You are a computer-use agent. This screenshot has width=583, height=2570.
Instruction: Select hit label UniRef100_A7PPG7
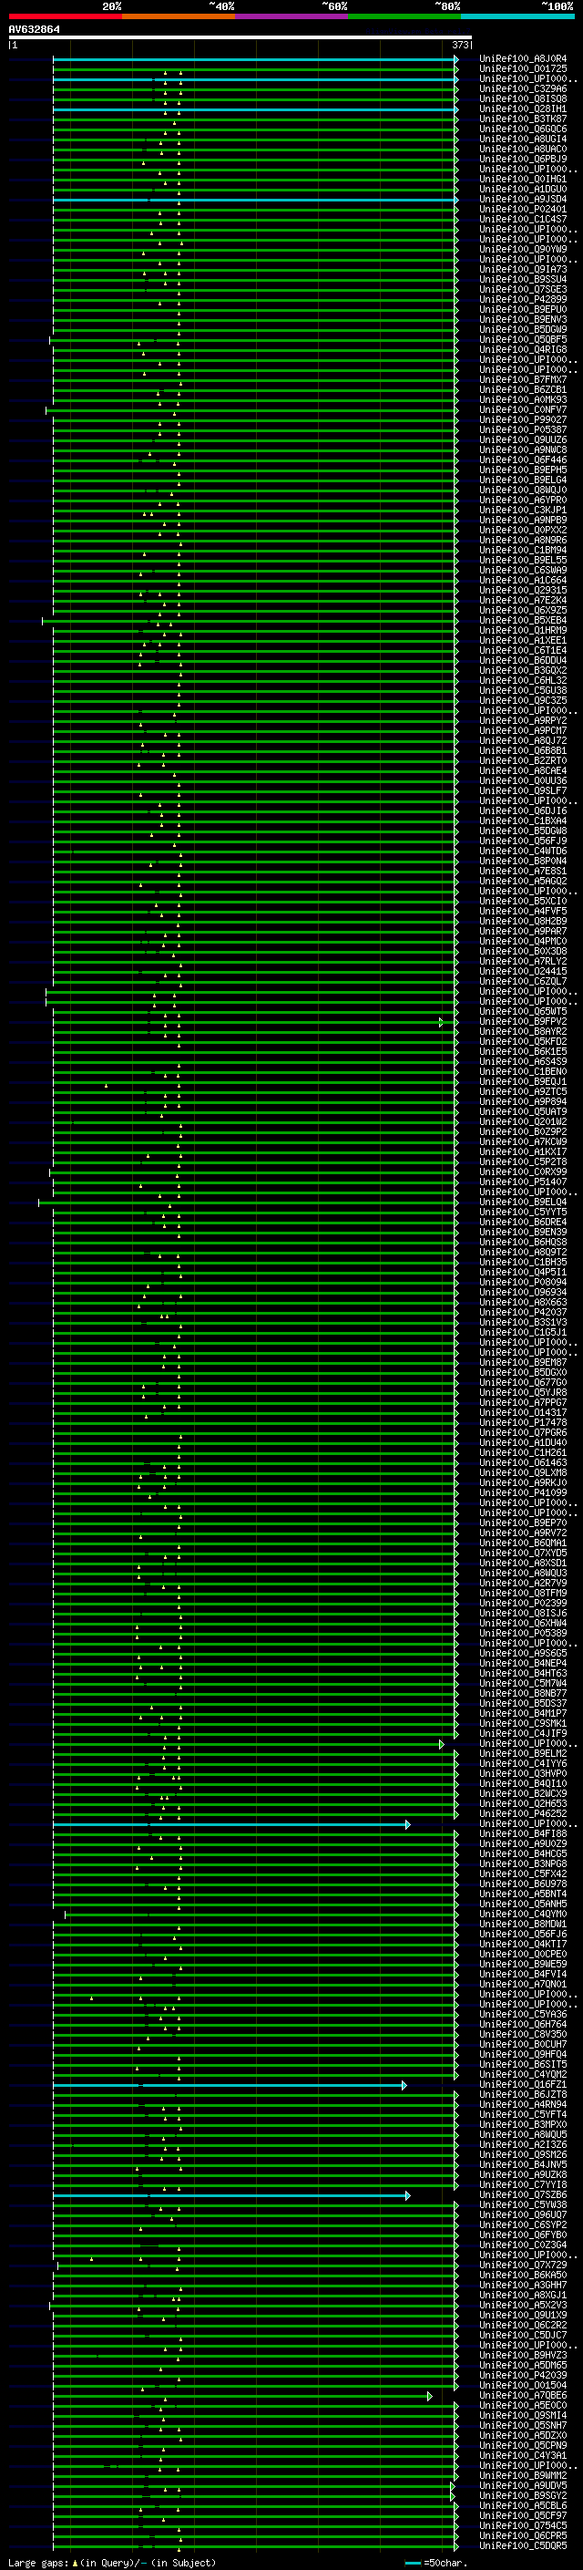pos(523,1403)
